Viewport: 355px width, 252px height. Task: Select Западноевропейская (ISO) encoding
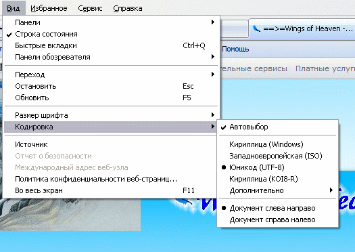[277, 156]
